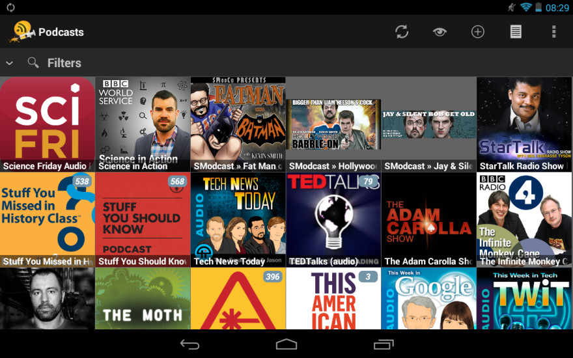
Task: Tap the Filters search magnifier icon
Action: [x=33, y=63]
